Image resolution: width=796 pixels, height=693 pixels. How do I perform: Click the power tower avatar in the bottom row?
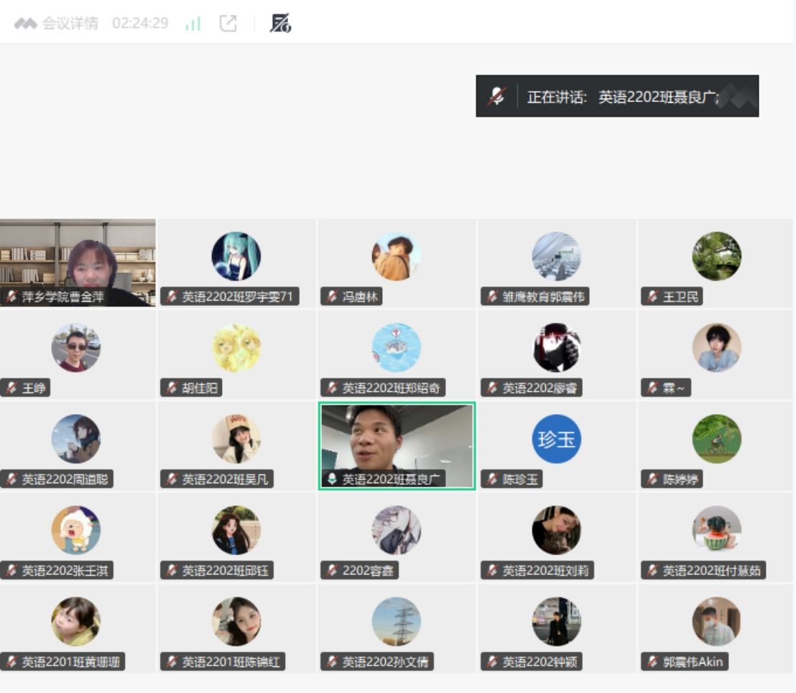coord(396,621)
